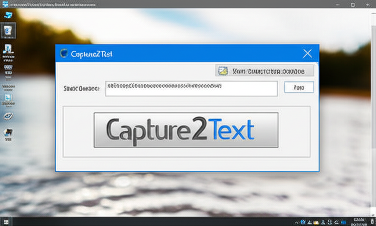Close the Capture2Text dialog with the X

(x=307, y=54)
